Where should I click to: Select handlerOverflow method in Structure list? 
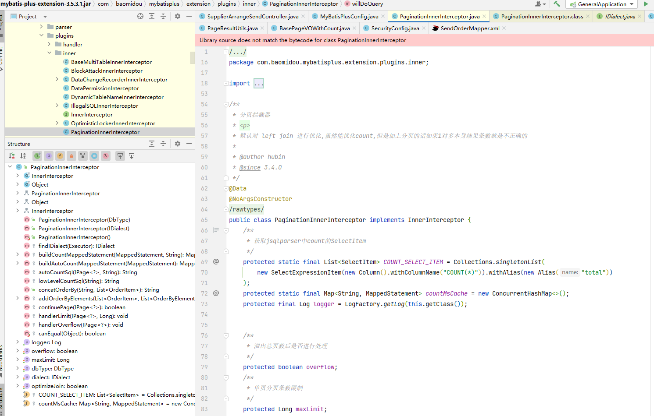point(81,324)
